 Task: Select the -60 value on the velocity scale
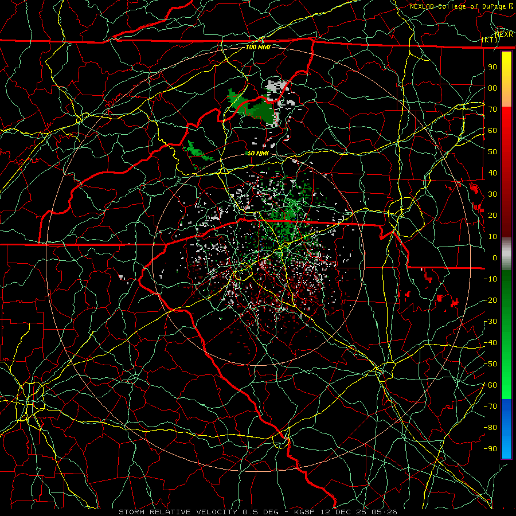490,385
